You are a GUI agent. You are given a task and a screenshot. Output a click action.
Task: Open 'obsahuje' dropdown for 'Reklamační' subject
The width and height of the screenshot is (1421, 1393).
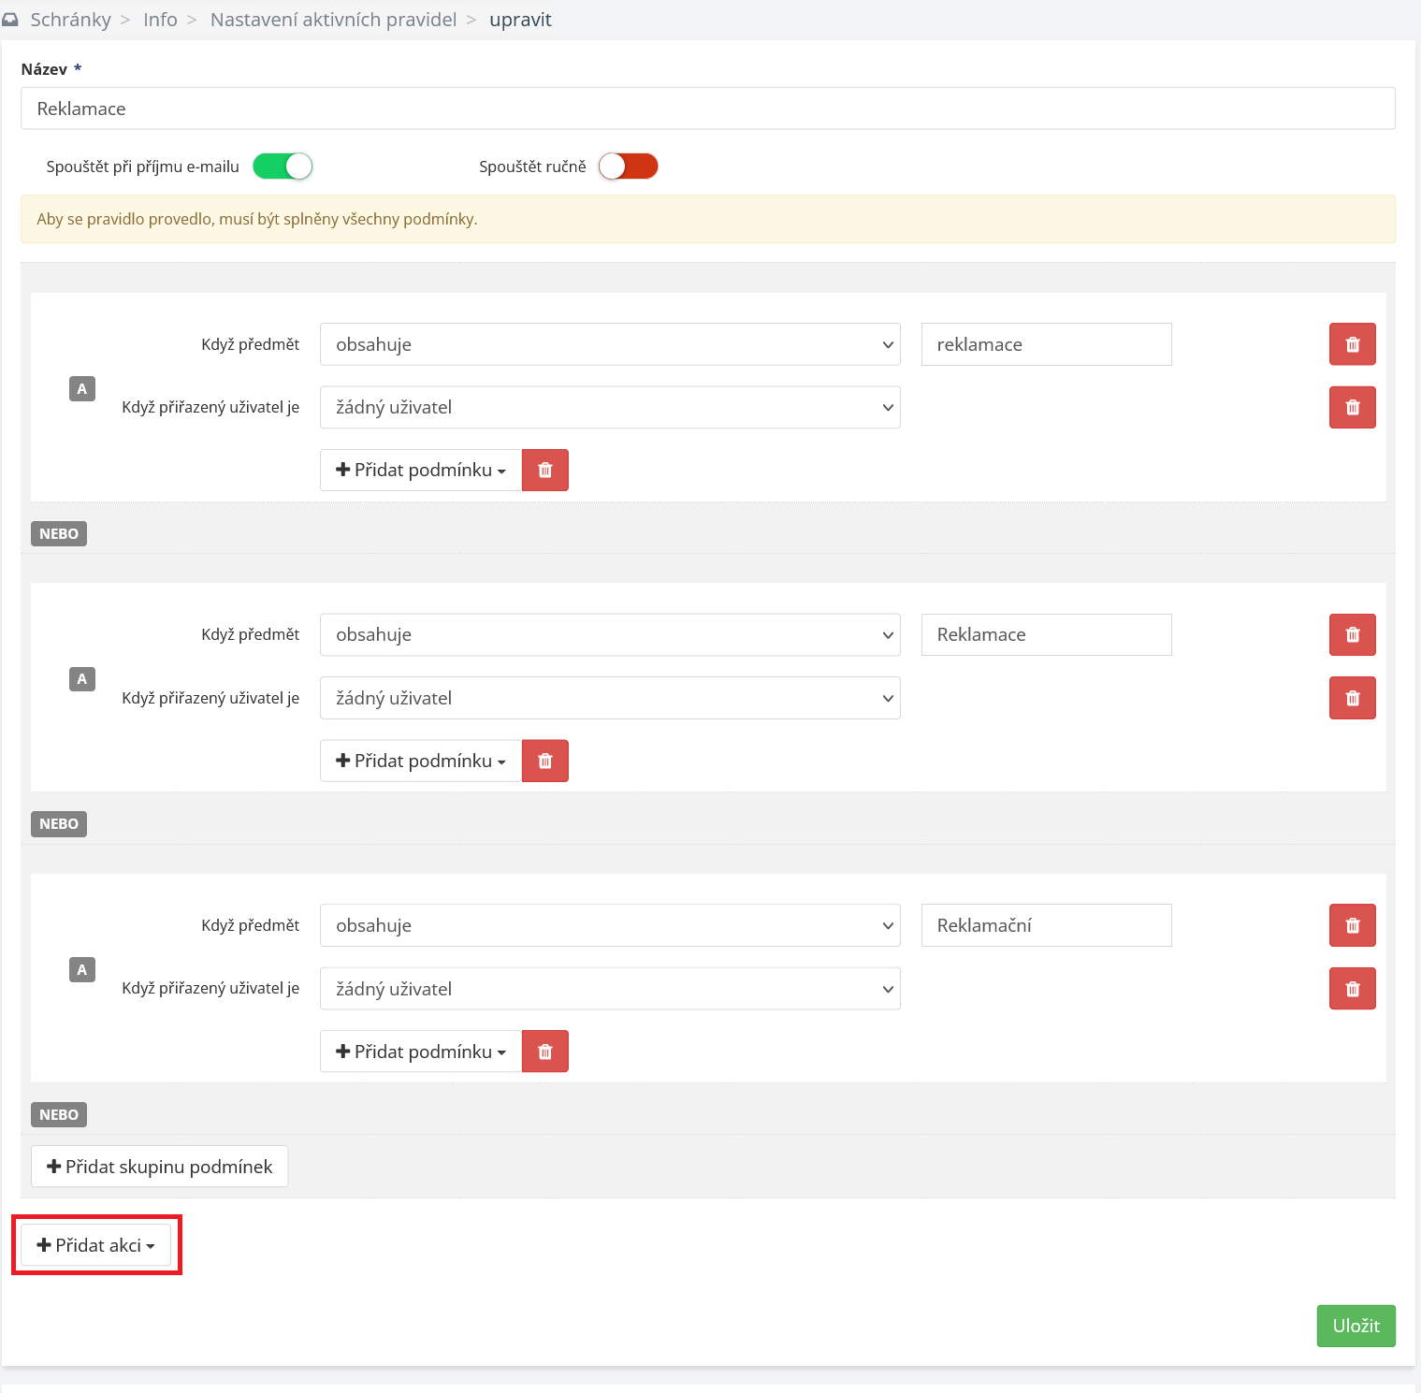(x=610, y=925)
